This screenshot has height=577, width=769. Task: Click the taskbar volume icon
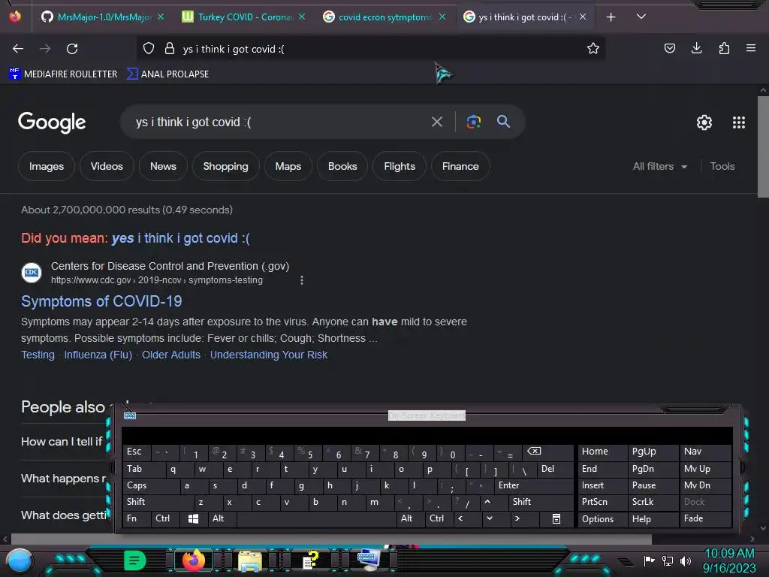point(685,560)
